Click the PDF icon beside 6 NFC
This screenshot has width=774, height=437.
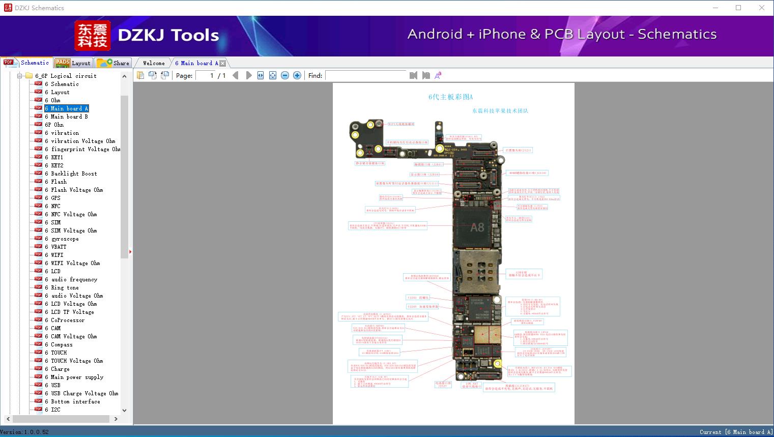[38, 206]
